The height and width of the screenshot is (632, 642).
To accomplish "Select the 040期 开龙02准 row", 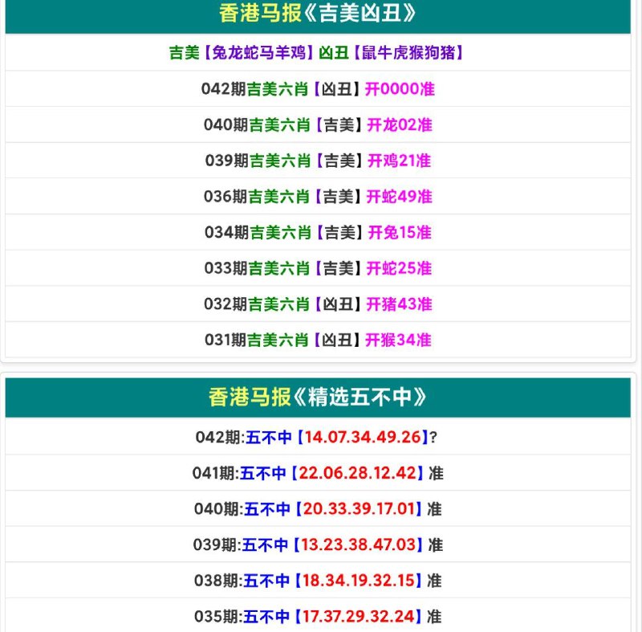I will tap(318, 125).
